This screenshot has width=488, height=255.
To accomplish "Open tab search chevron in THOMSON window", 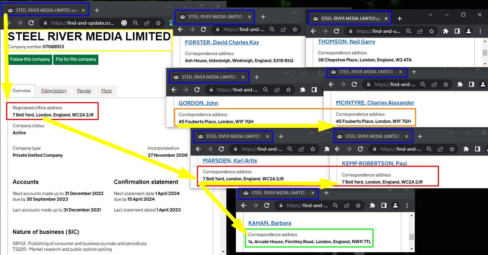I will [430, 15].
